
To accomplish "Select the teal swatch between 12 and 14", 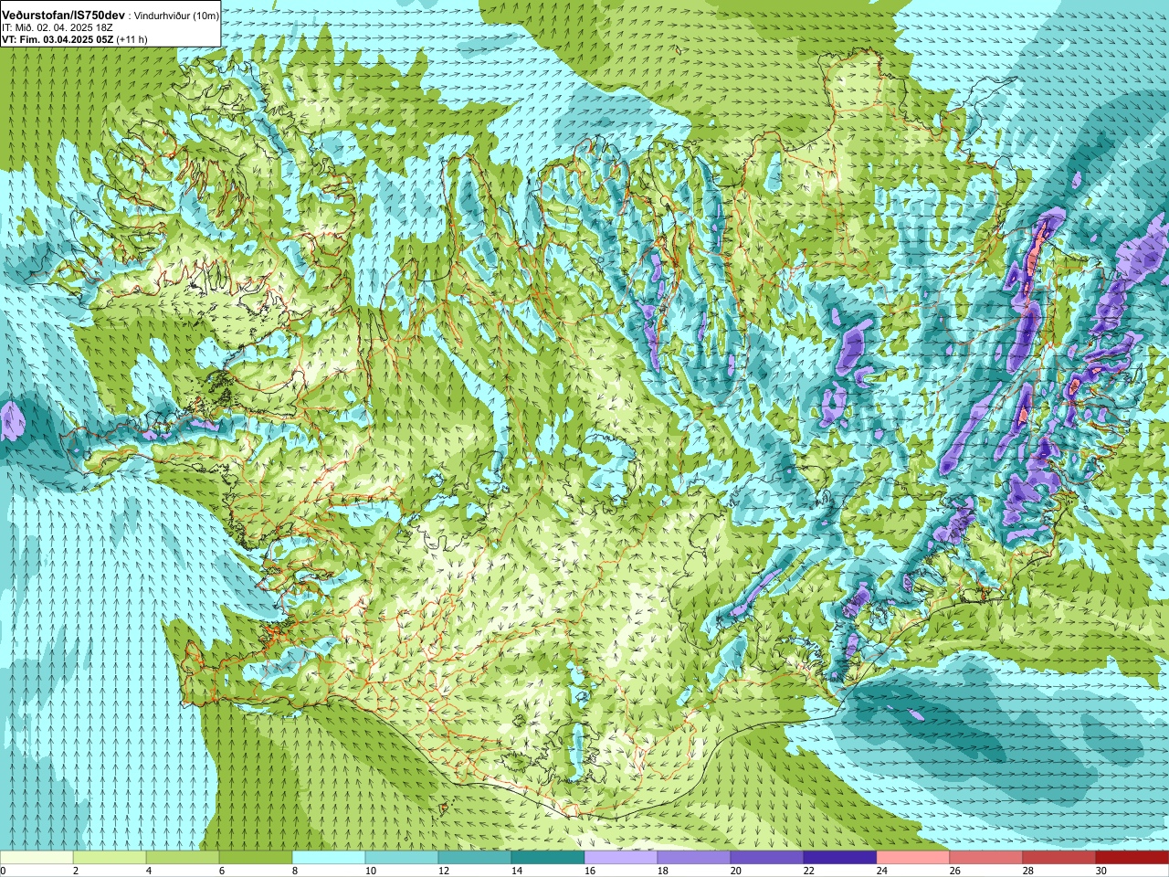I will click(x=475, y=858).
